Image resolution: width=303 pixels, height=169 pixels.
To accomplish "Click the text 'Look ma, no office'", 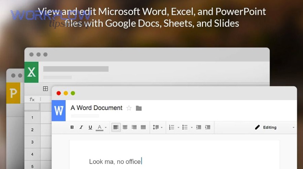I will pos(115,162).
